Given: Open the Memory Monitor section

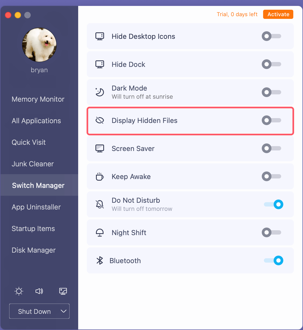Looking at the screenshot, I should coord(38,99).
